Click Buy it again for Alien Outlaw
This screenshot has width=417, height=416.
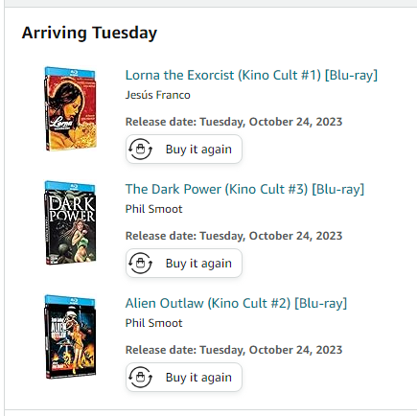[x=184, y=377]
